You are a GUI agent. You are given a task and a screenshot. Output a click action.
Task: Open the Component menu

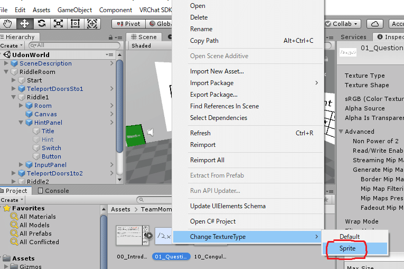pos(116,10)
